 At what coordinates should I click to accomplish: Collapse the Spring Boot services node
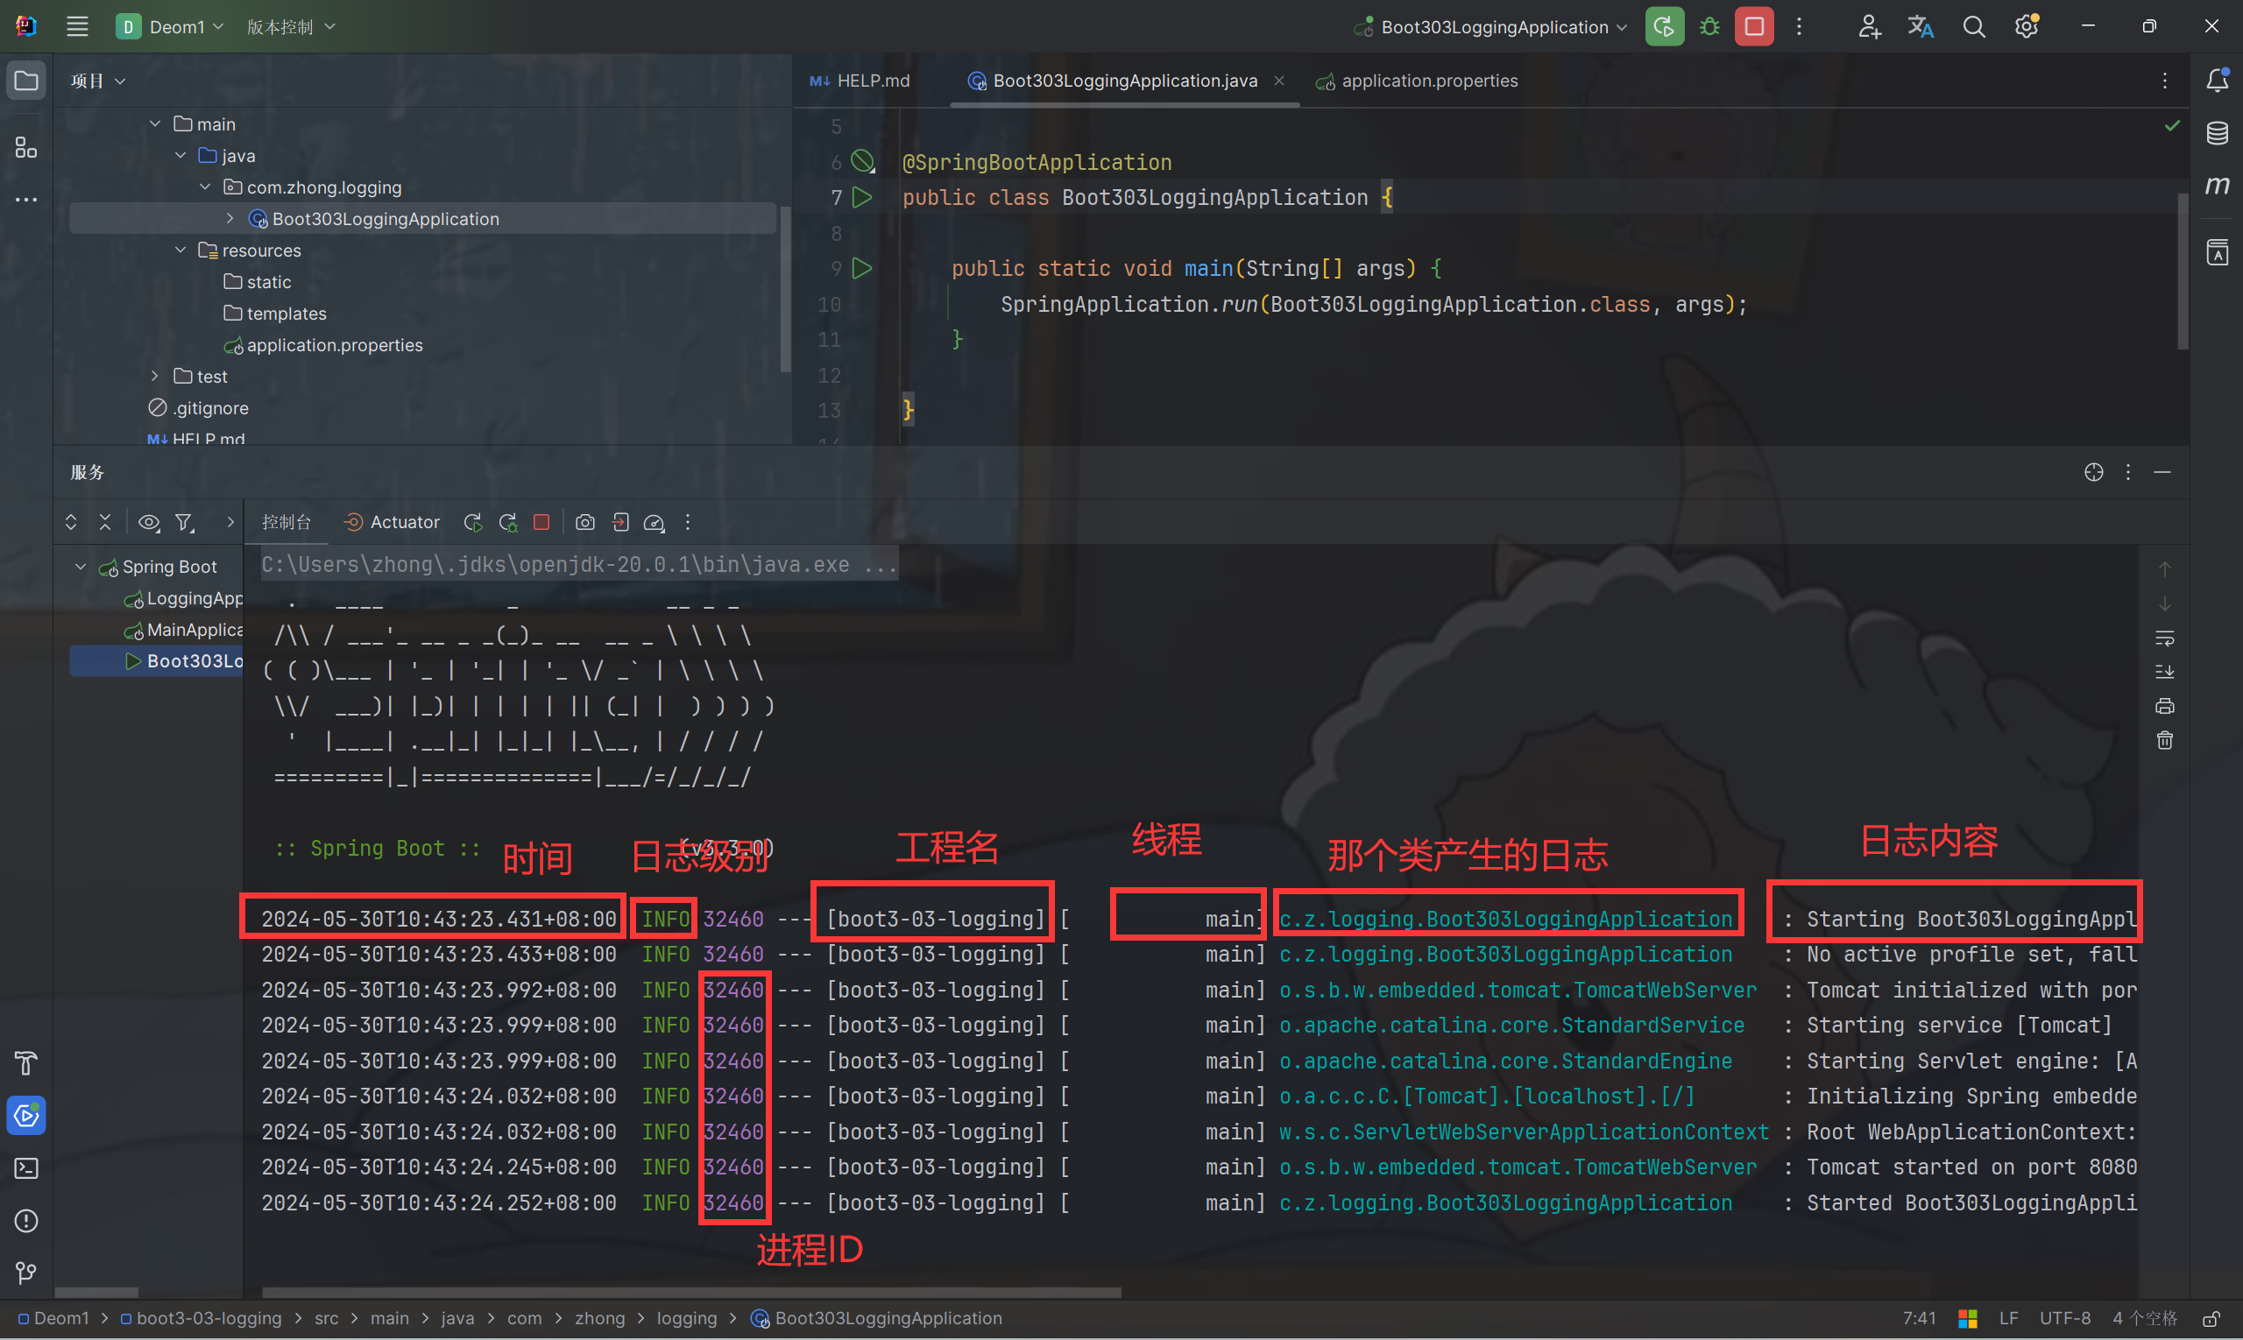pyautogui.click(x=81, y=566)
